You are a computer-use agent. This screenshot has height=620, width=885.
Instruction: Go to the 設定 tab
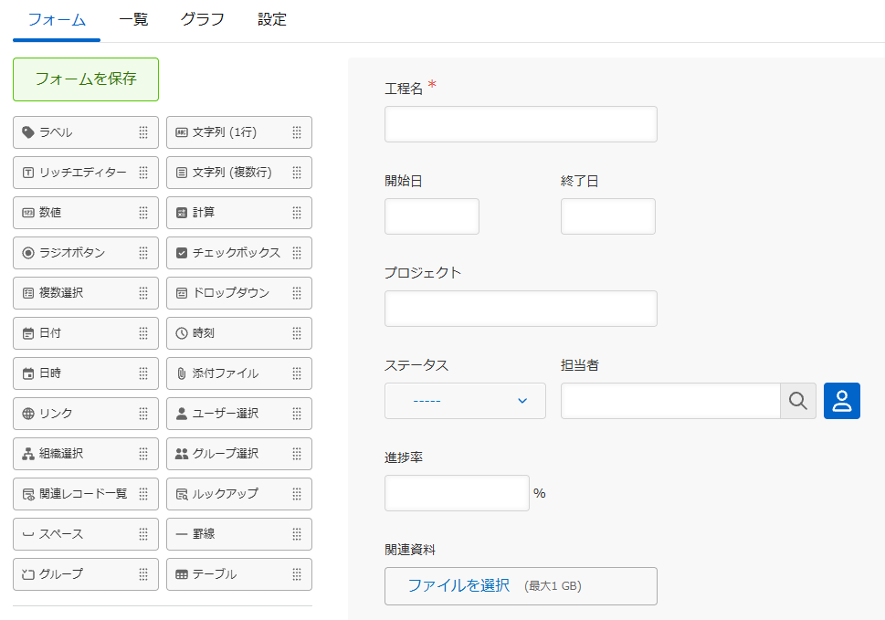coord(272,20)
